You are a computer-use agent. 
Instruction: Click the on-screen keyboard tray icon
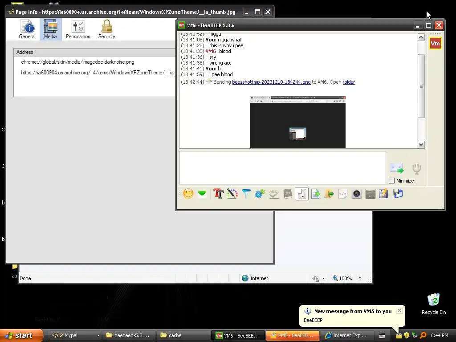point(382,336)
